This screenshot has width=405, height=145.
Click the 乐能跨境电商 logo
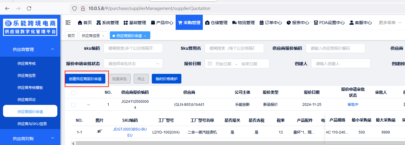point(30,27)
